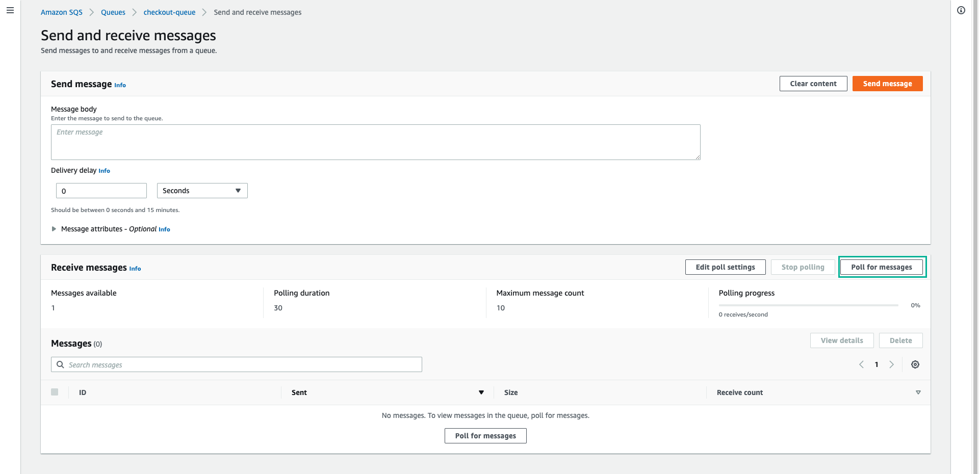The image size is (979, 474).
Task: Click the polling progress bar
Action: (x=809, y=305)
